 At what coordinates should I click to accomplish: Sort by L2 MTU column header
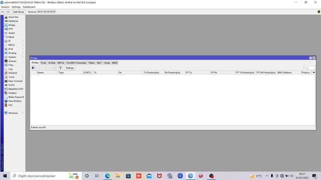(88, 72)
